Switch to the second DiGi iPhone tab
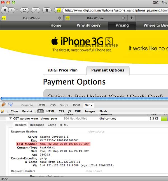The height and width of the screenshot is (181, 168). tap(95, 18)
